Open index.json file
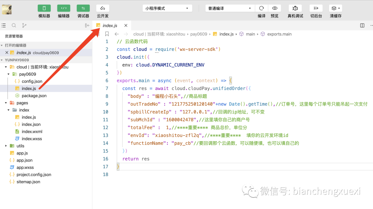Image resolution: width=373 pixels, height=209 pixels. [x=31, y=125]
